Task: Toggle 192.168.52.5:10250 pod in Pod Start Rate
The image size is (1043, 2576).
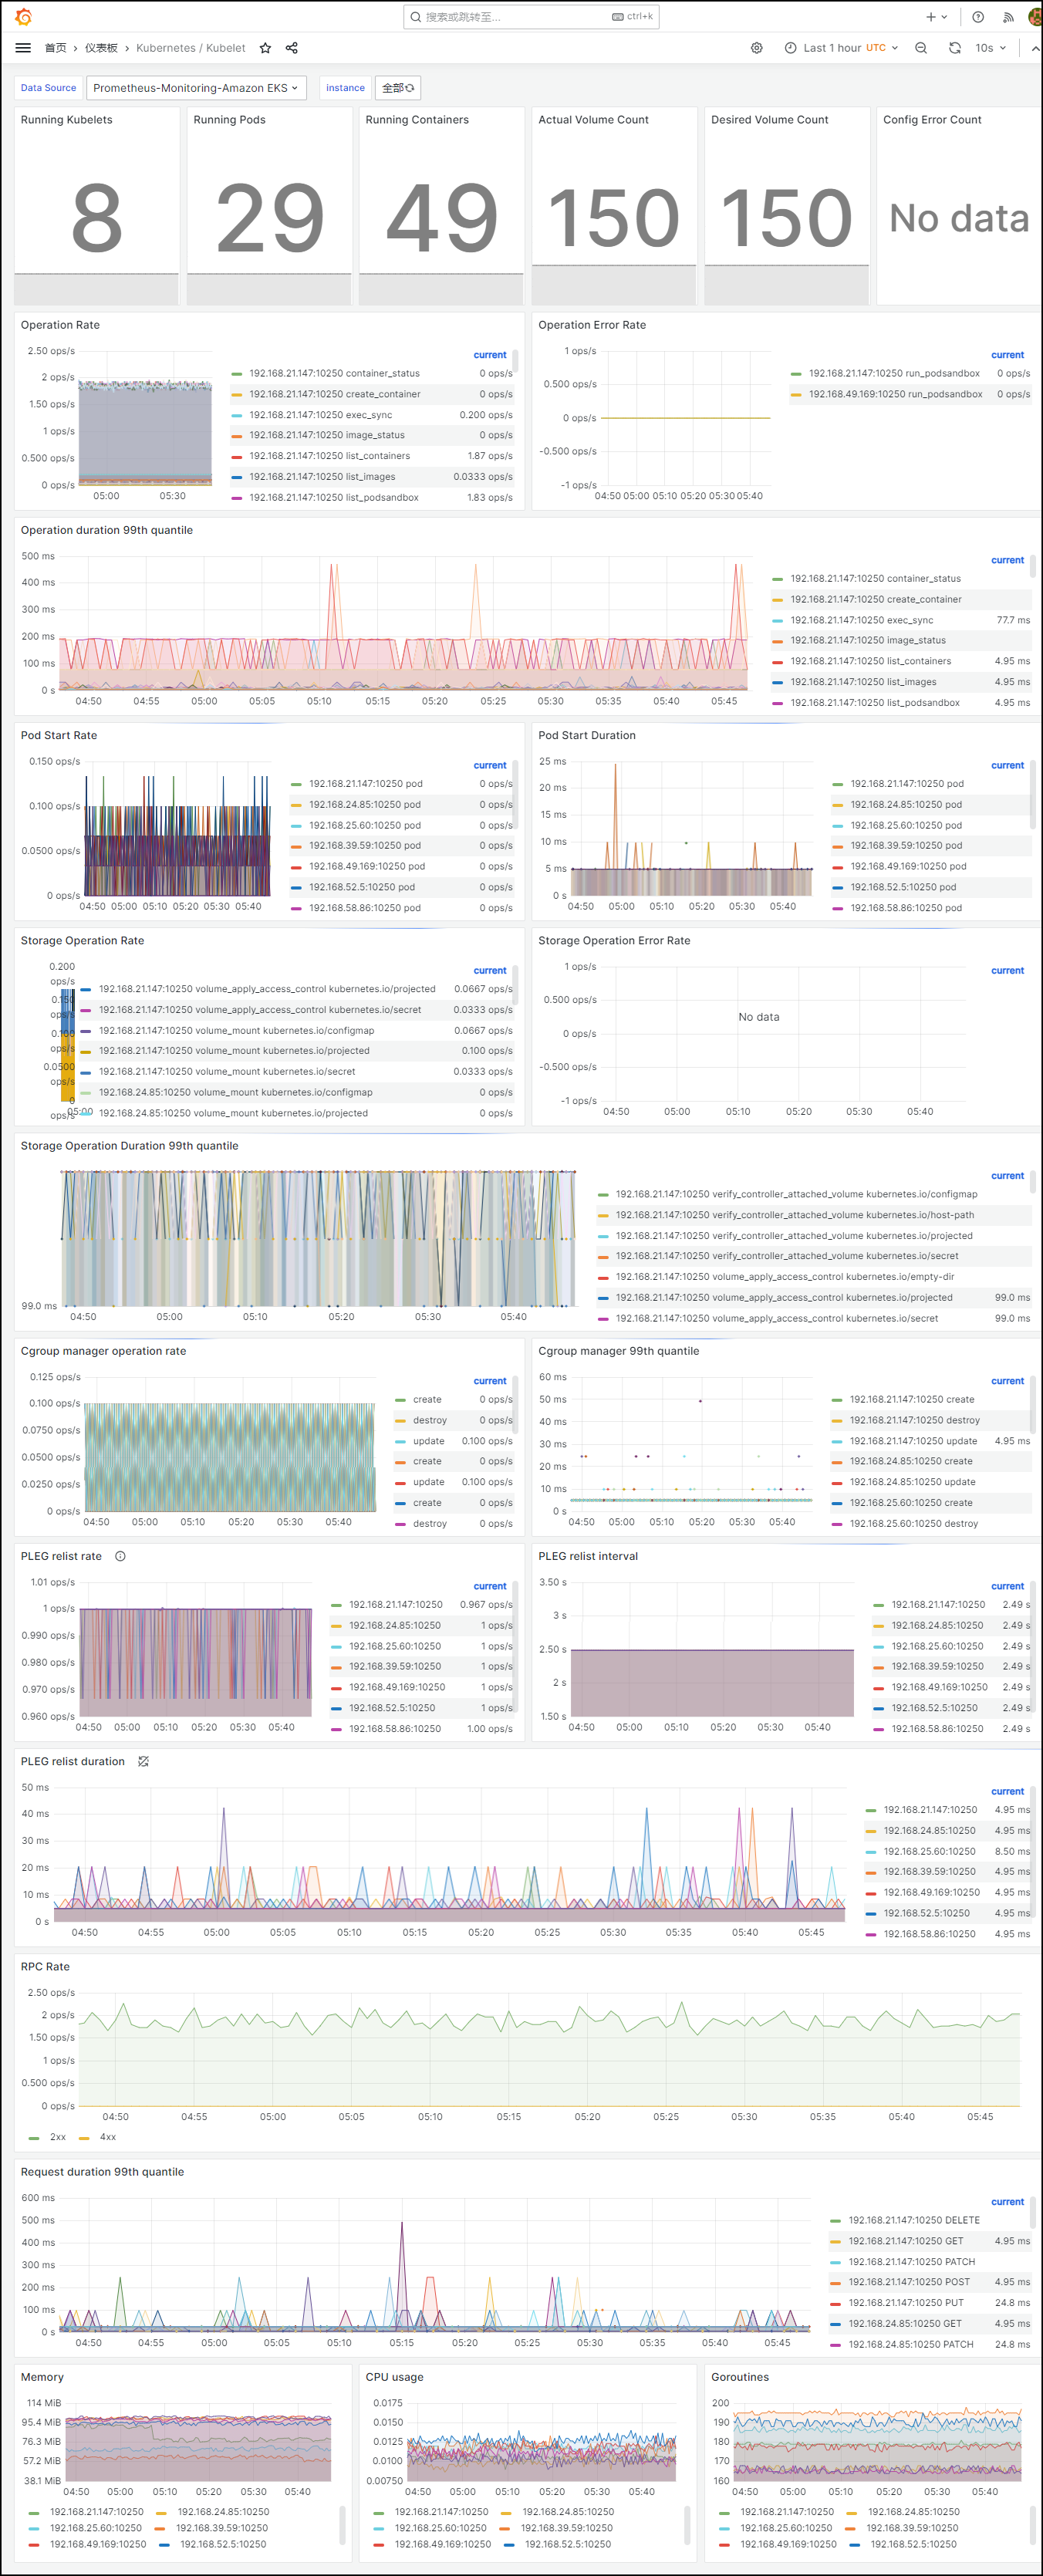Action: click(362, 887)
